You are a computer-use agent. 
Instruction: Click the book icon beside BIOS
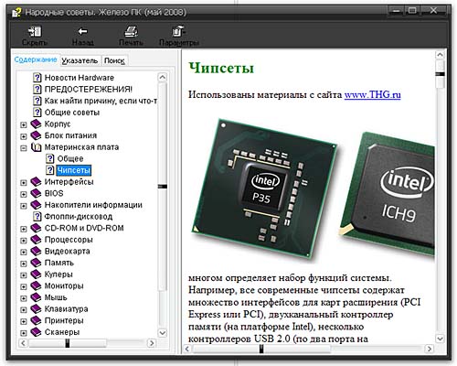pos(36,193)
